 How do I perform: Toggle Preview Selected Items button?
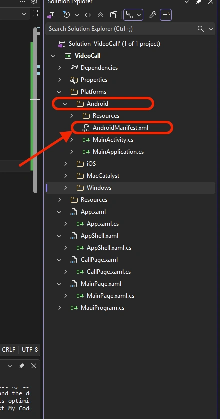click(166, 15)
